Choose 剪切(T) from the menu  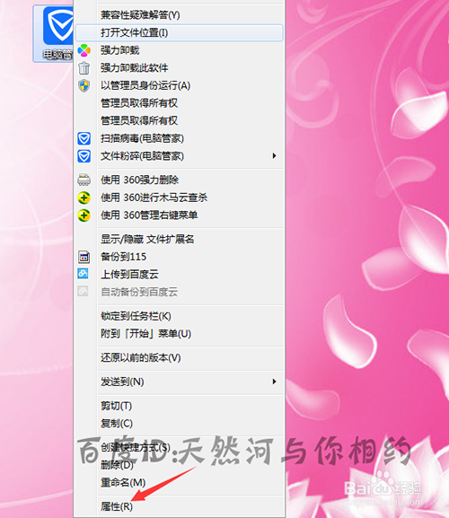click(x=180, y=406)
